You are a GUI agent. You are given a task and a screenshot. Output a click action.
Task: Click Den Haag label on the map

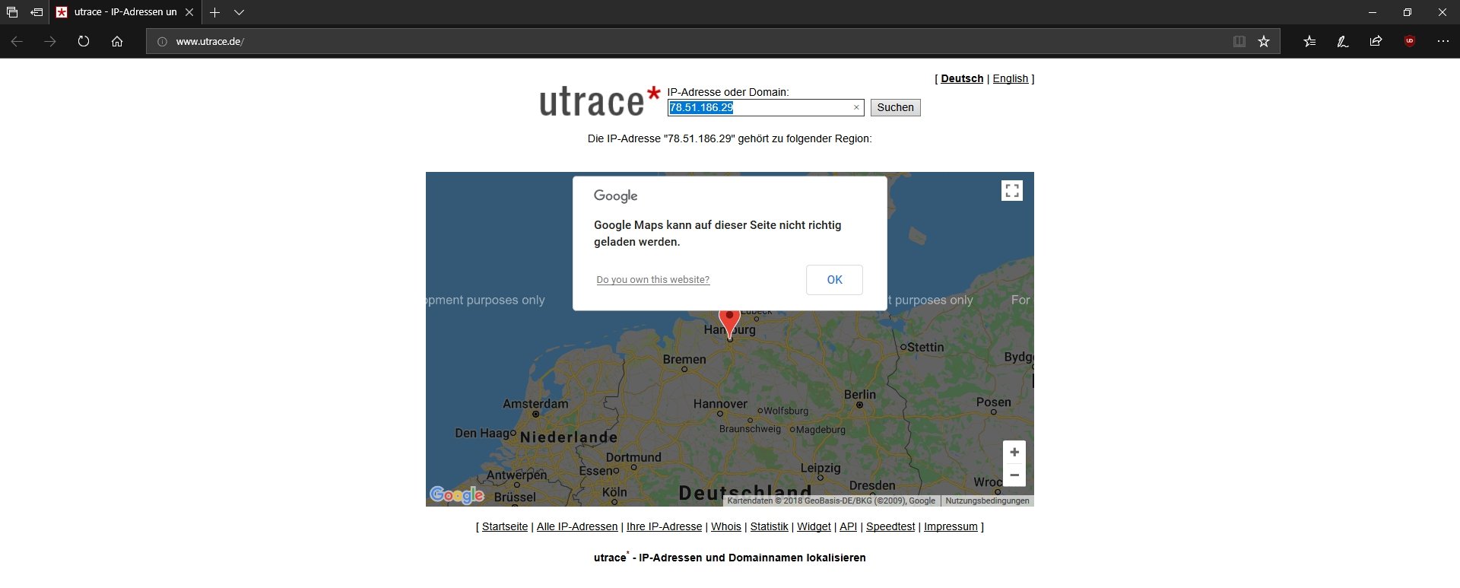tap(482, 433)
